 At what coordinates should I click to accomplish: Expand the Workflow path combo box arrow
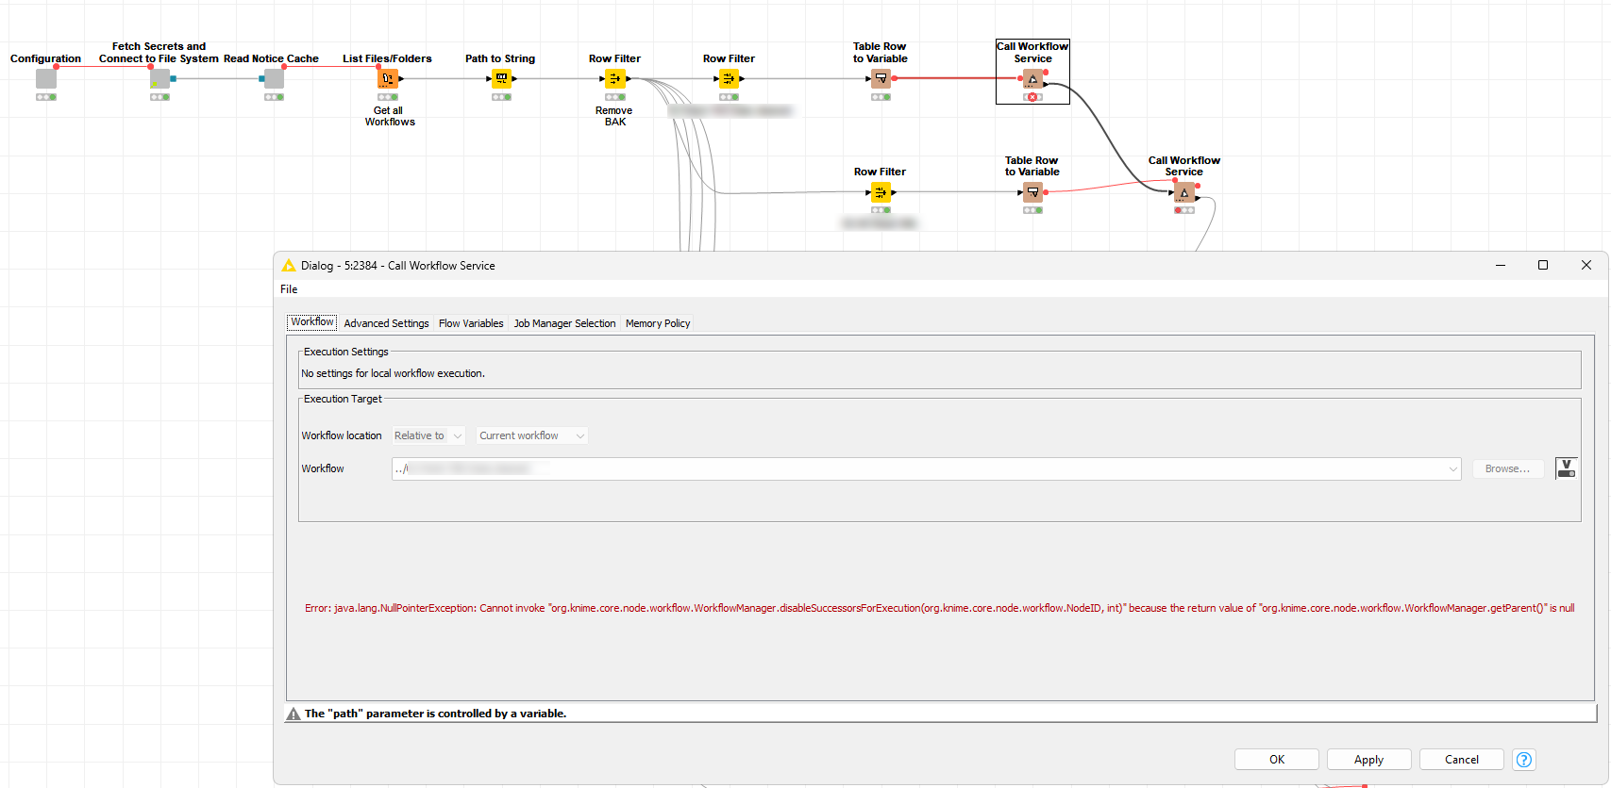pyautogui.click(x=1452, y=469)
